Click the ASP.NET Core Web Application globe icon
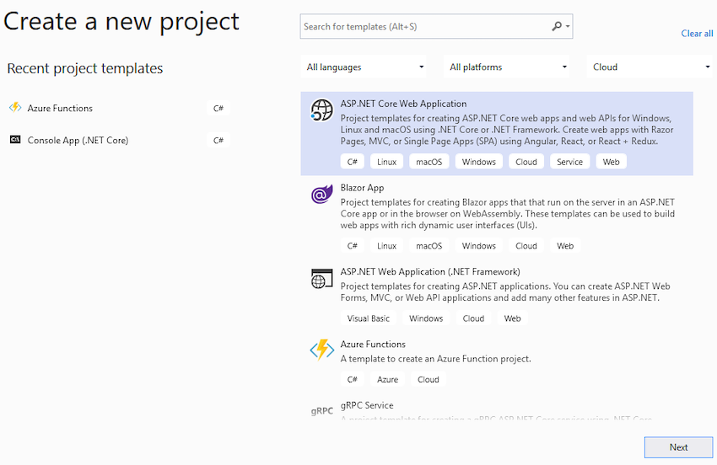Image resolution: width=717 pixels, height=465 pixels. (322, 110)
